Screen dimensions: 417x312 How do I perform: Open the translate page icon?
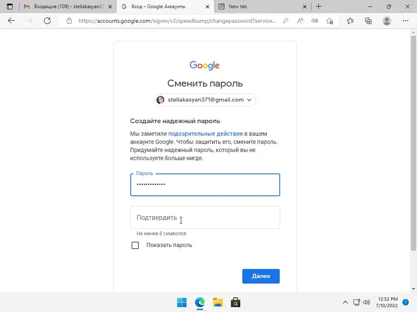point(315,21)
